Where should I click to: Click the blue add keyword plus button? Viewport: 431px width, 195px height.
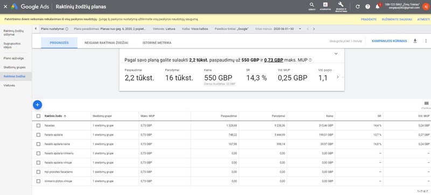pyautogui.click(x=37, y=105)
